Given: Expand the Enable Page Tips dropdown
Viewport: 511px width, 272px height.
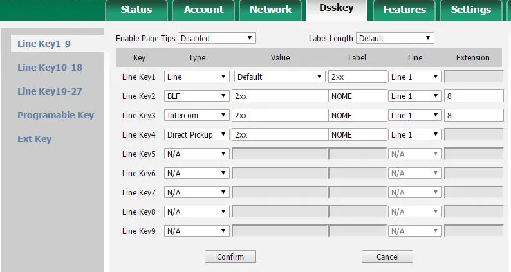Looking at the screenshot, I should coord(217,39).
